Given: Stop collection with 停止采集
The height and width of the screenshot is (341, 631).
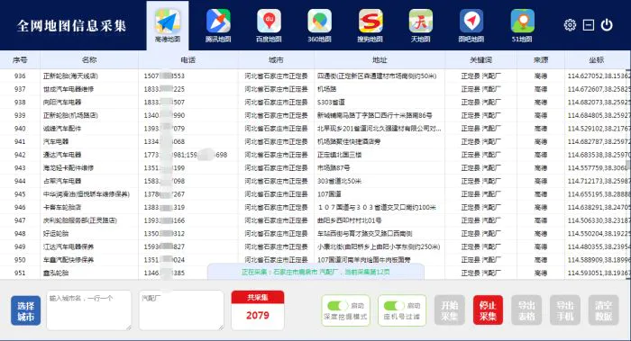Looking at the screenshot, I should [488, 310].
